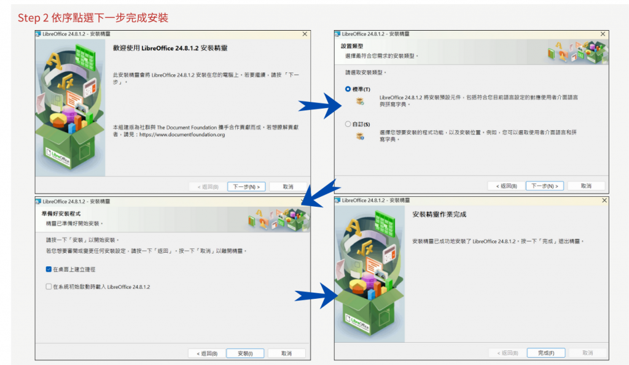Image resolution: width=629 pixels, height=365 pixels.
Task: Click the LibreOffice box artwork in the welcome window
Action: coord(70,107)
